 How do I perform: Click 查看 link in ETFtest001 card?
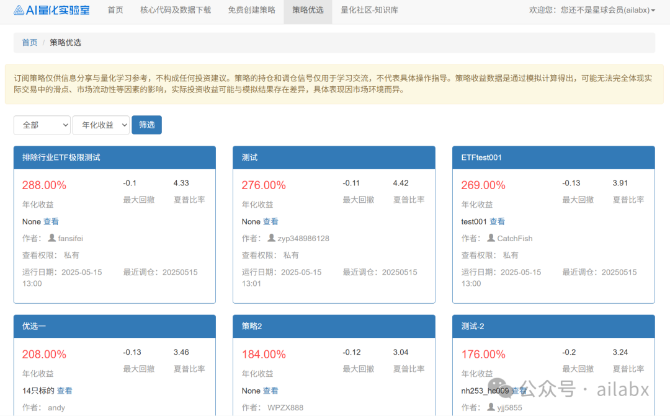pos(497,221)
